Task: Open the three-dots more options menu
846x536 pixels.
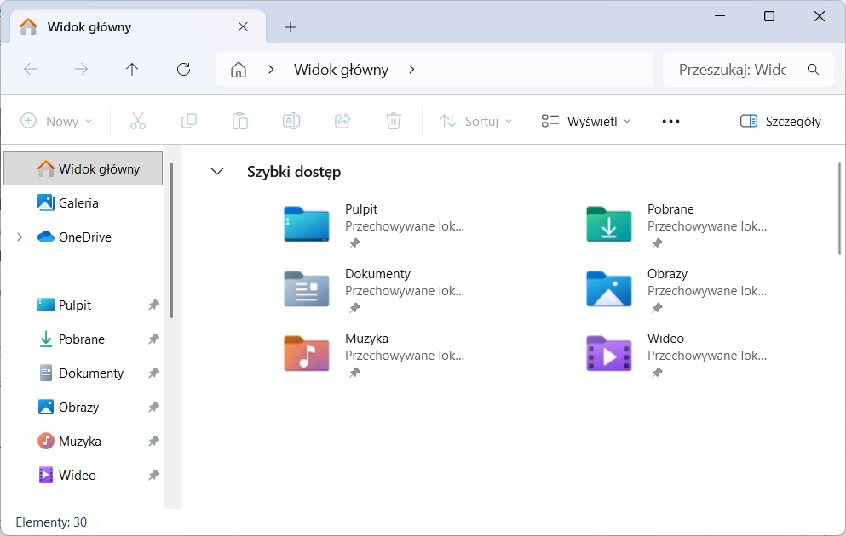Action: point(670,121)
